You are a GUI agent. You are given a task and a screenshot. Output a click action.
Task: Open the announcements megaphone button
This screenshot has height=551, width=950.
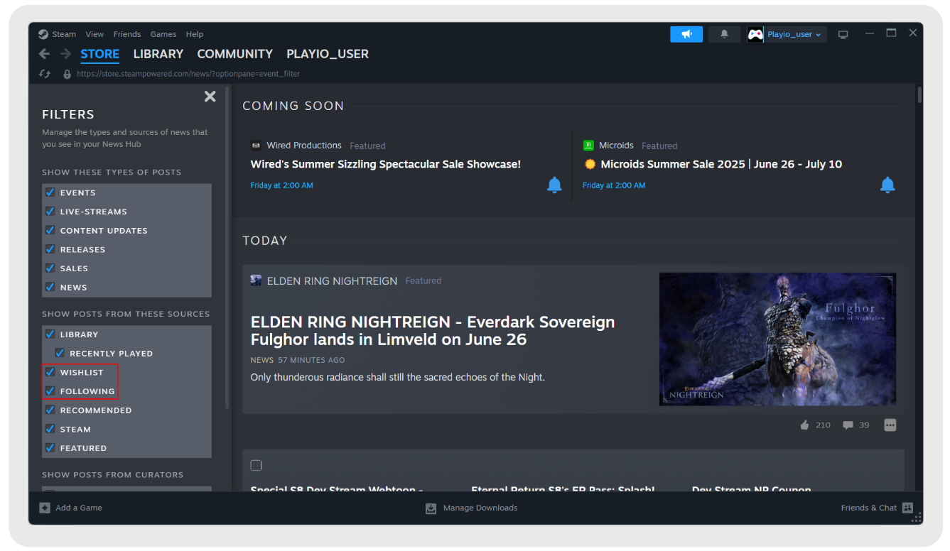(x=686, y=34)
